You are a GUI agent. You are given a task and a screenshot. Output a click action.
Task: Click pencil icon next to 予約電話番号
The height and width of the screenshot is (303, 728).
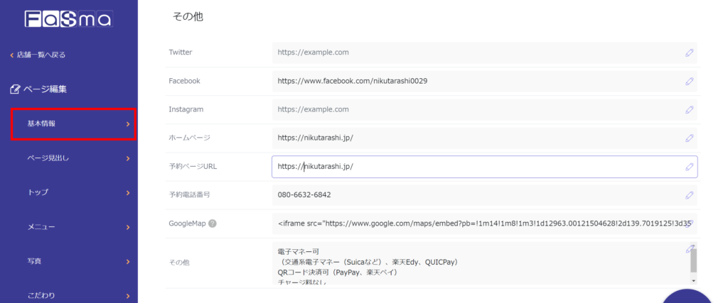[689, 195]
